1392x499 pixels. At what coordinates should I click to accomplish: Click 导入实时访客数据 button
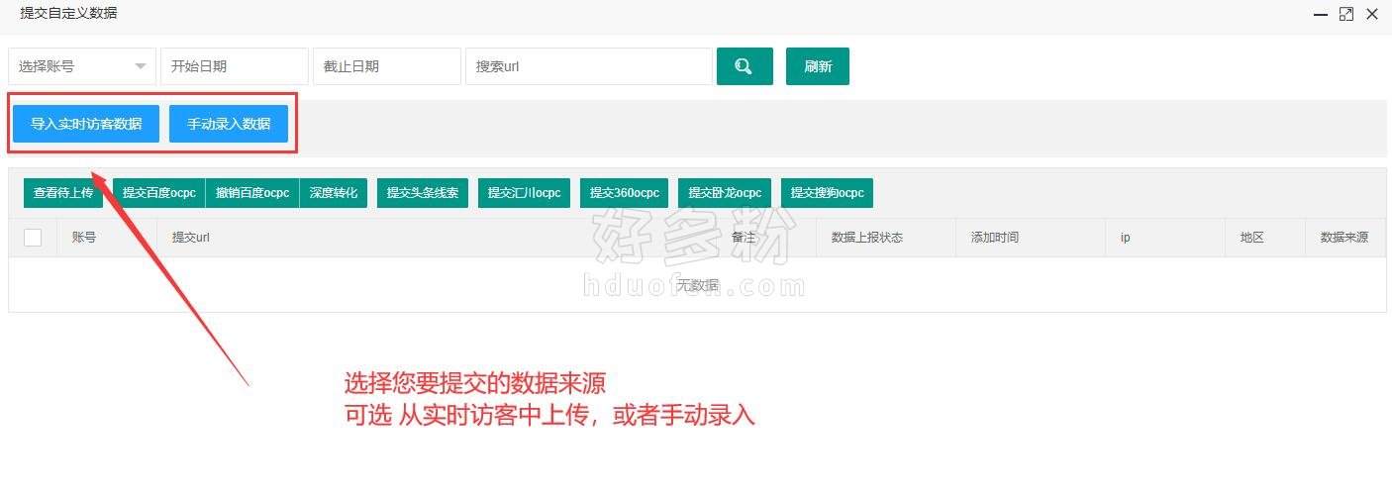[x=86, y=124]
